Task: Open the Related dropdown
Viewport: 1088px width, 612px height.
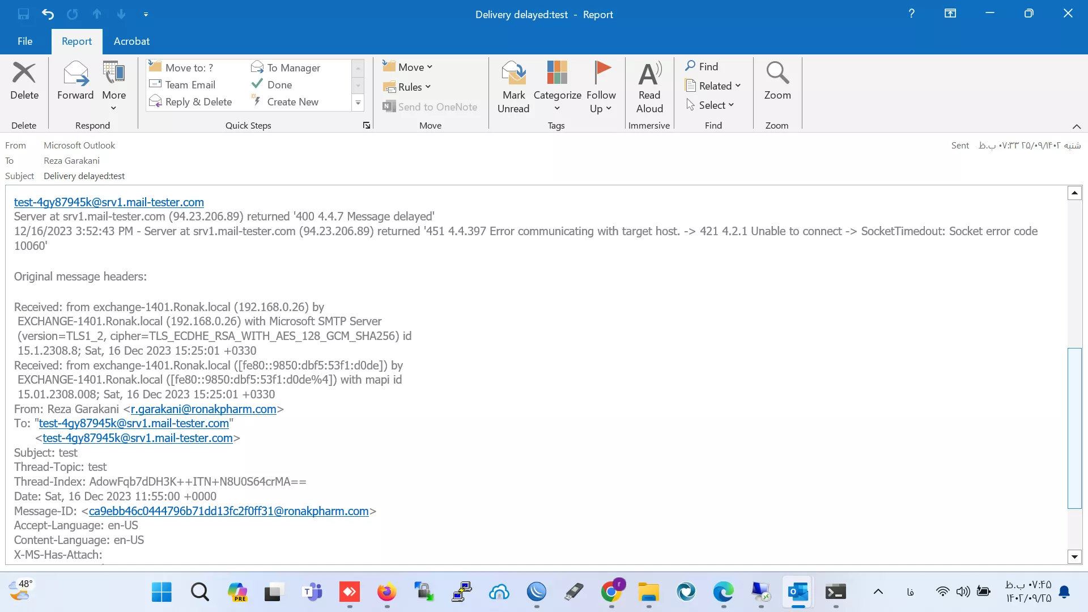Action: [x=713, y=86]
